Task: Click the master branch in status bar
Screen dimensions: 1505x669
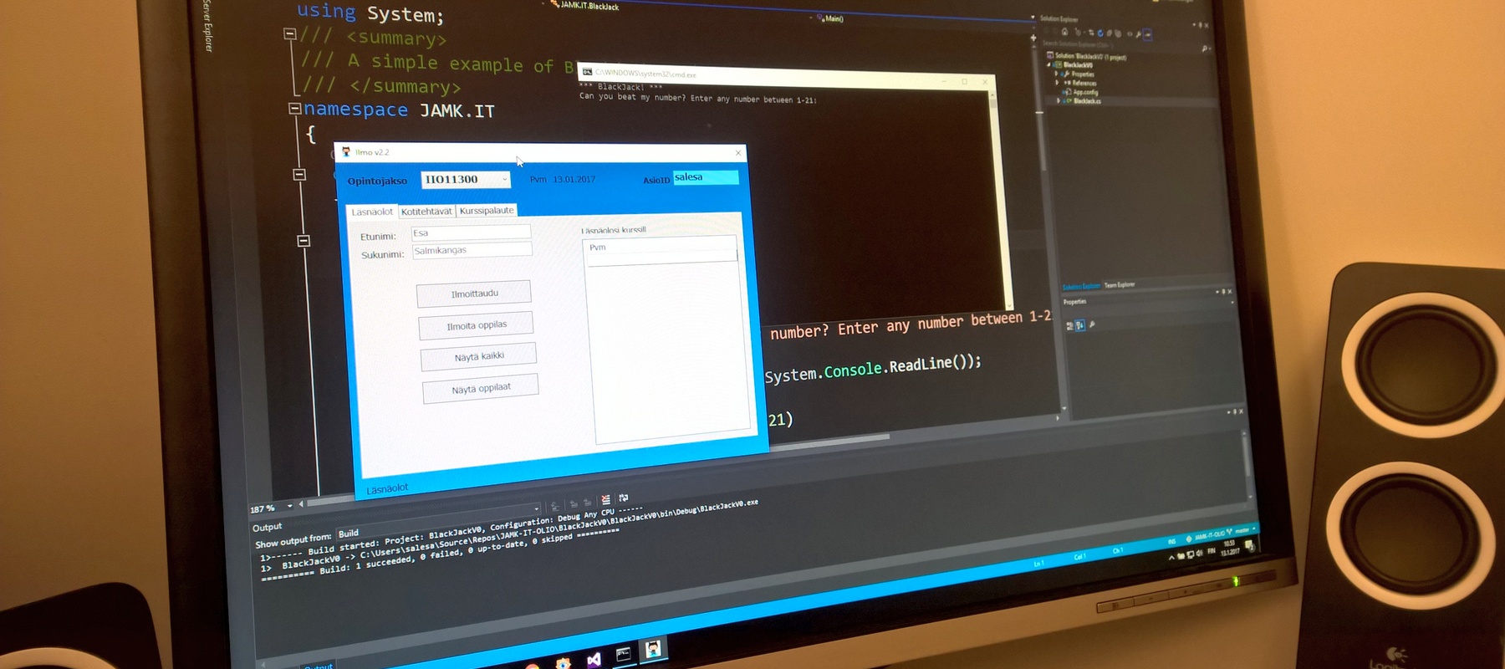Action: [1243, 530]
